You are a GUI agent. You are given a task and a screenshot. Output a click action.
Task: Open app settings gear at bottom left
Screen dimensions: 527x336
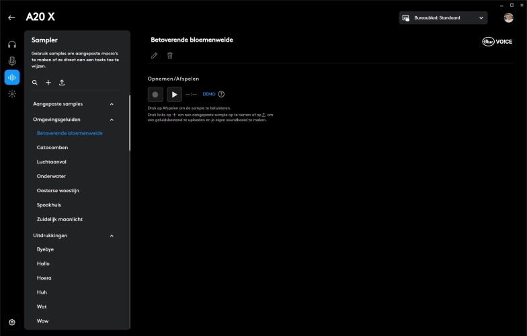(x=12, y=323)
